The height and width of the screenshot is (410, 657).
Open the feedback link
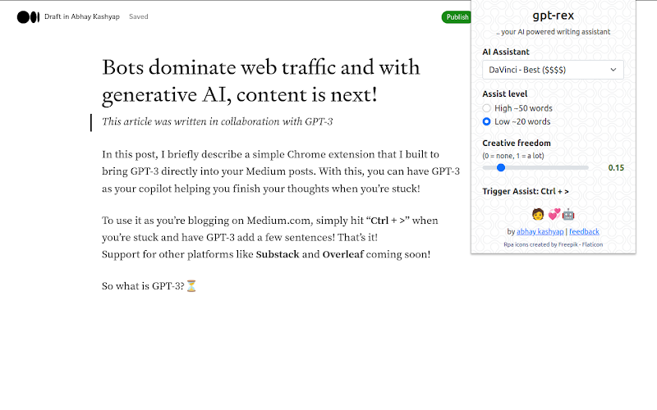tap(584, 231)
